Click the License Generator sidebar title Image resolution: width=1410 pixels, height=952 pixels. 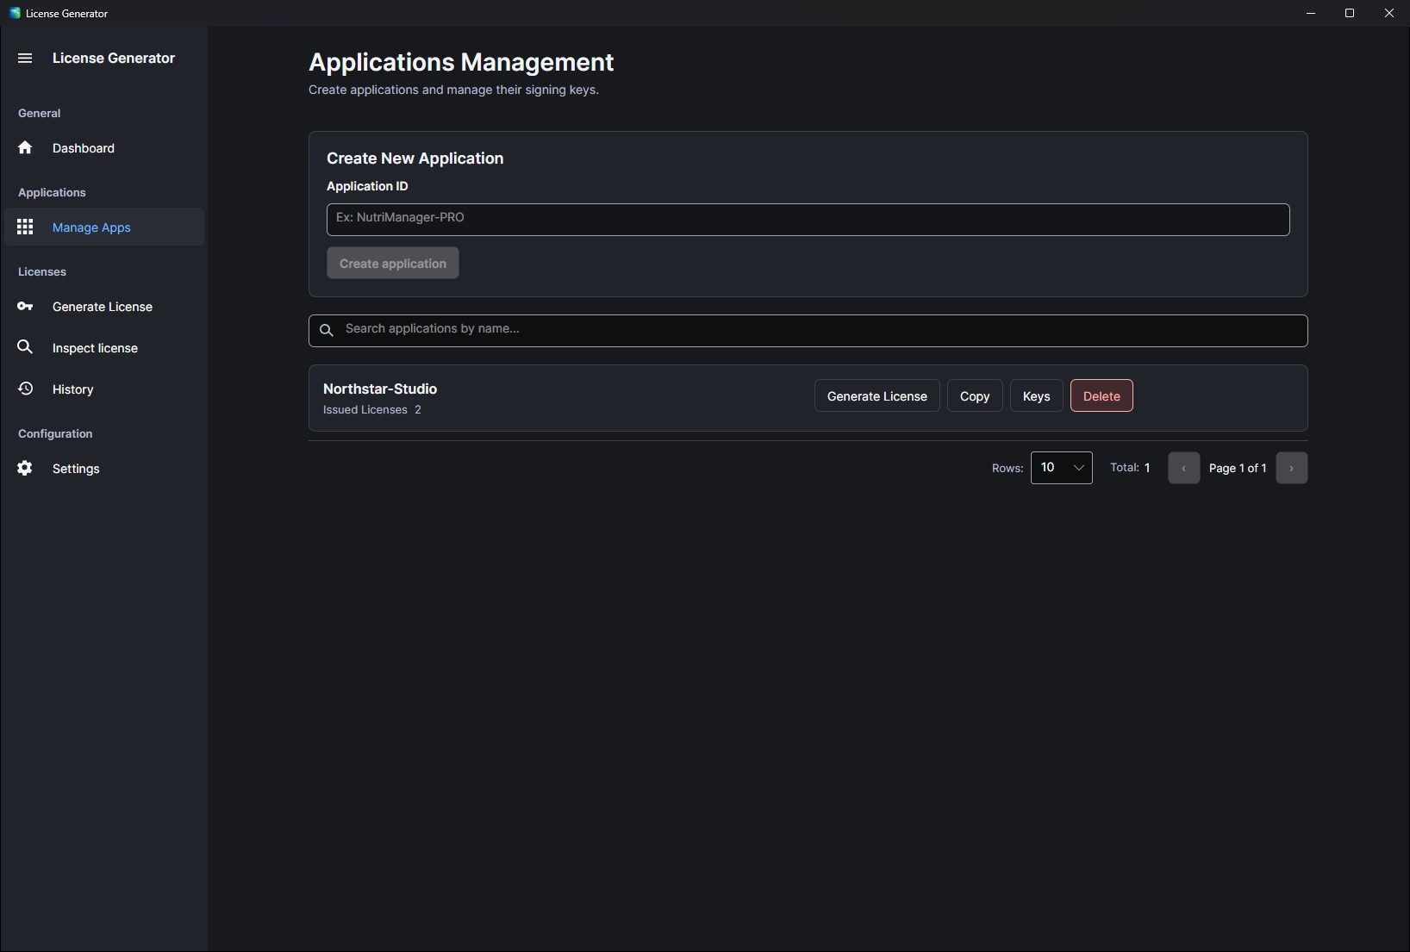114,58
